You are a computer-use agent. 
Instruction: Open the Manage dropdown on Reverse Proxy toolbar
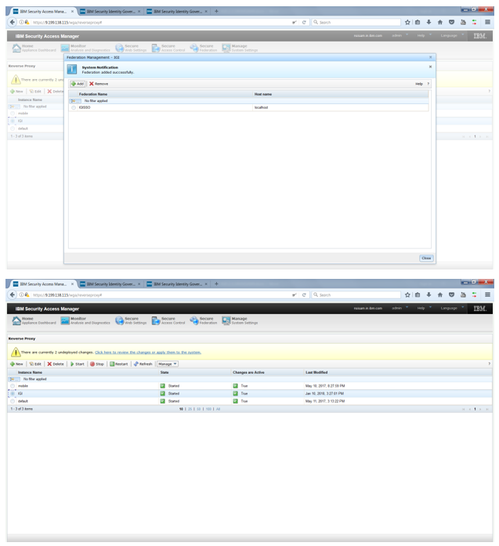pos(168,364)
